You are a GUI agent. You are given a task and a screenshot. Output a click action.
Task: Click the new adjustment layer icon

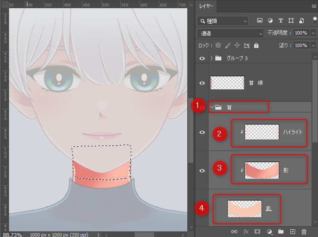pyautogui.click(x=269, y=232)
